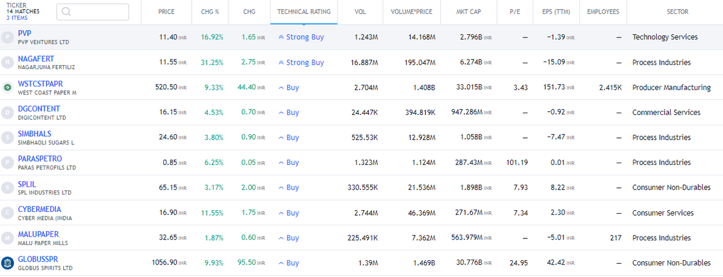
Task: Select PVP Strong Buy rating
Action: click(x=301, y=37)
